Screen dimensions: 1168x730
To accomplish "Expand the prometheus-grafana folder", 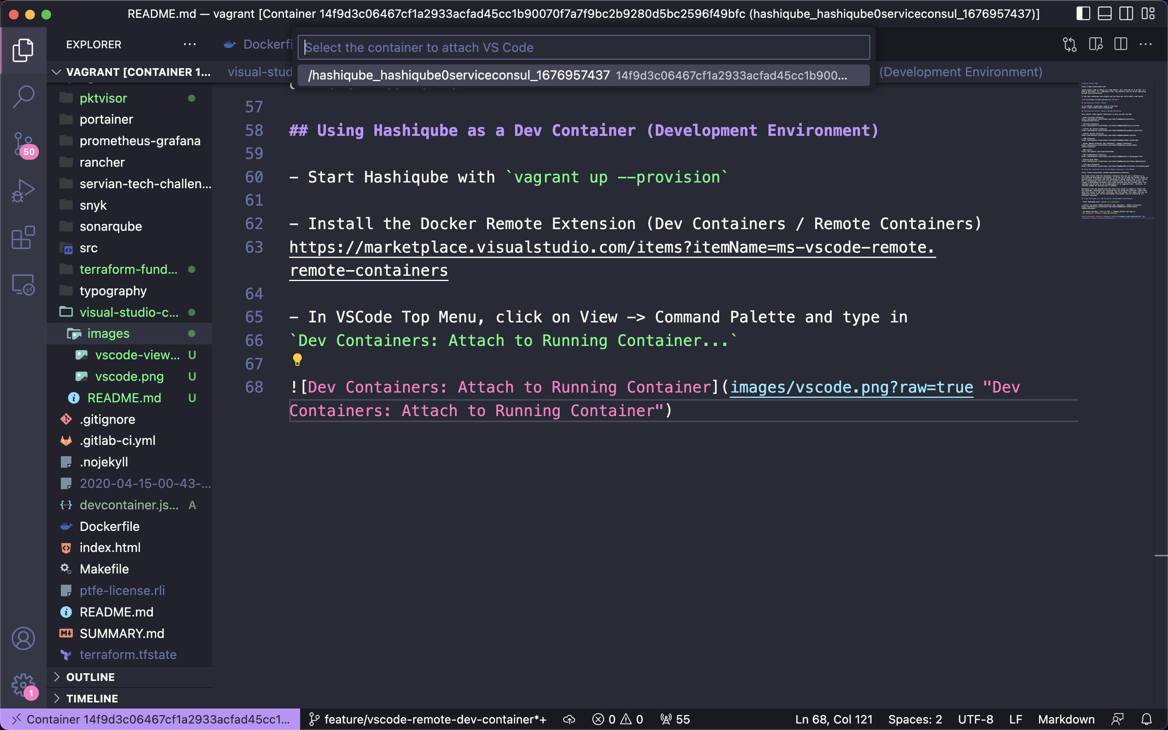I will [x=129, y=141].
